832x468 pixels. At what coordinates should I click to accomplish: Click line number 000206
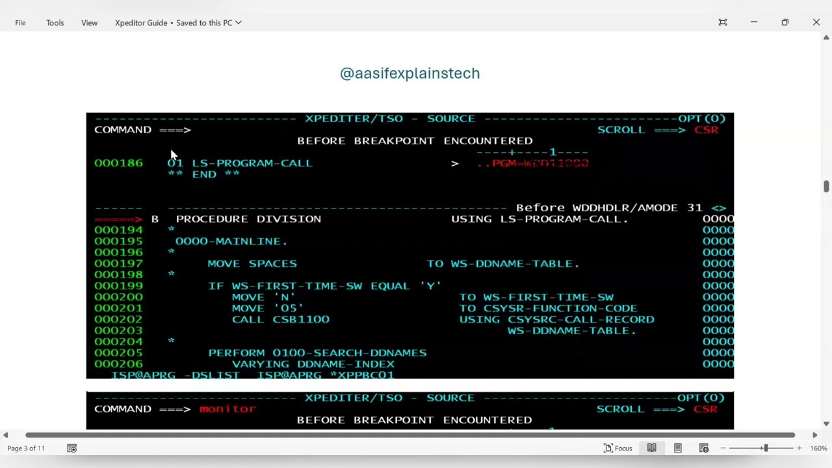coord(118,364)
